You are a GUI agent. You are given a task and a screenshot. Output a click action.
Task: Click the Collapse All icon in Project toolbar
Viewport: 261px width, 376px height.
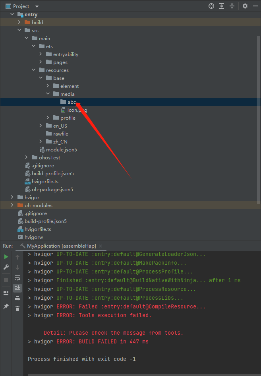tap(232, 6)
